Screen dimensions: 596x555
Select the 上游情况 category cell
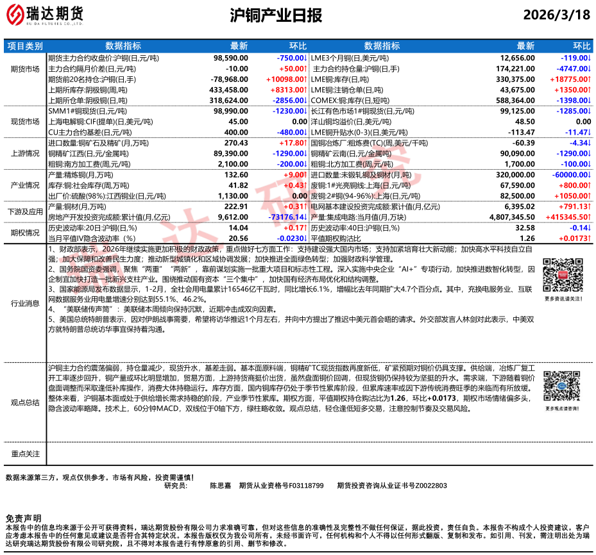point(25,153)
